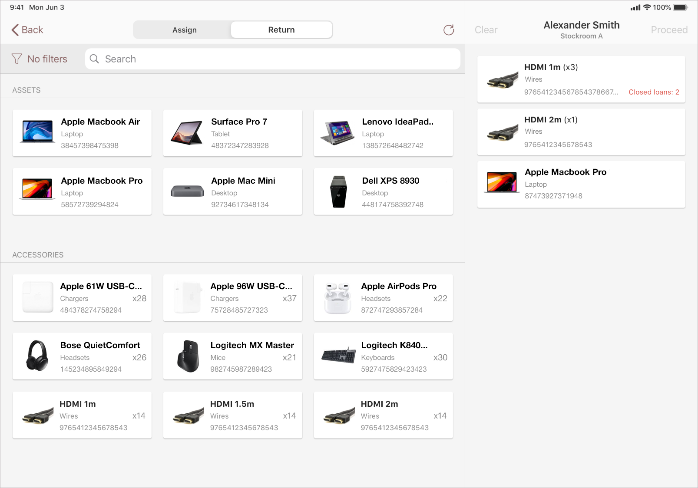Tap the Back chevron arrow

15,30
